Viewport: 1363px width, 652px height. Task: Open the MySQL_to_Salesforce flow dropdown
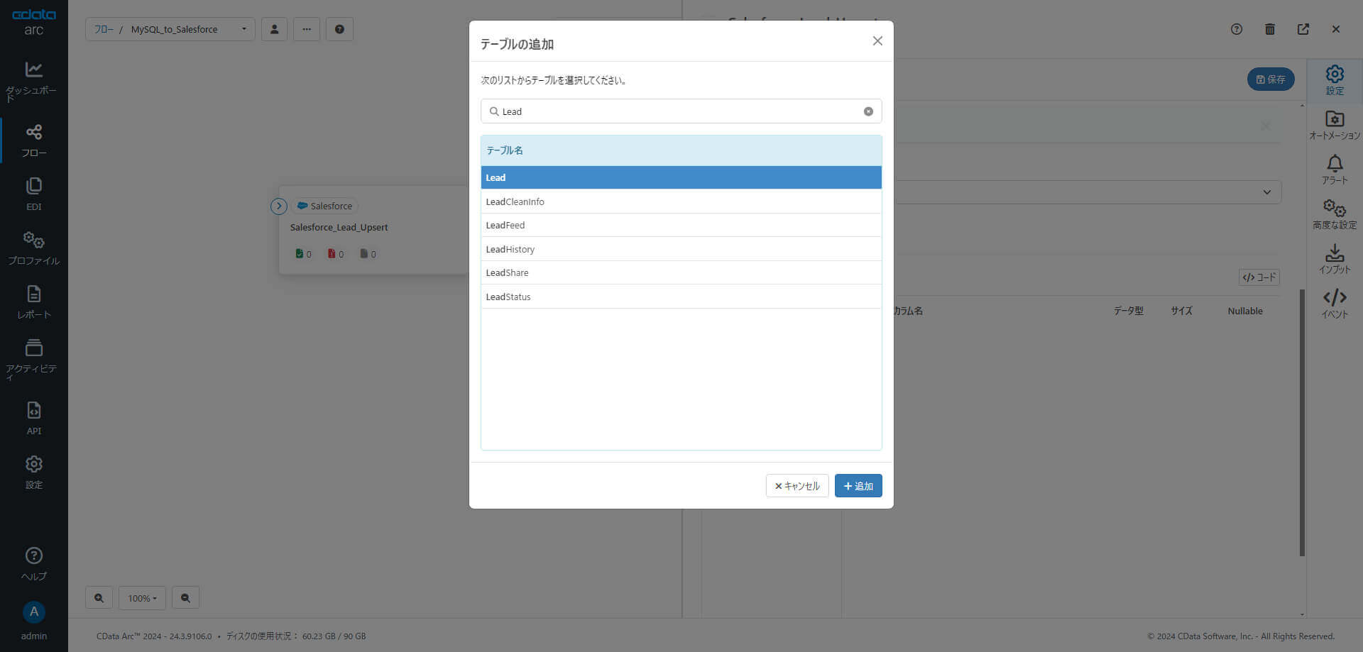(x=243, y=29)
